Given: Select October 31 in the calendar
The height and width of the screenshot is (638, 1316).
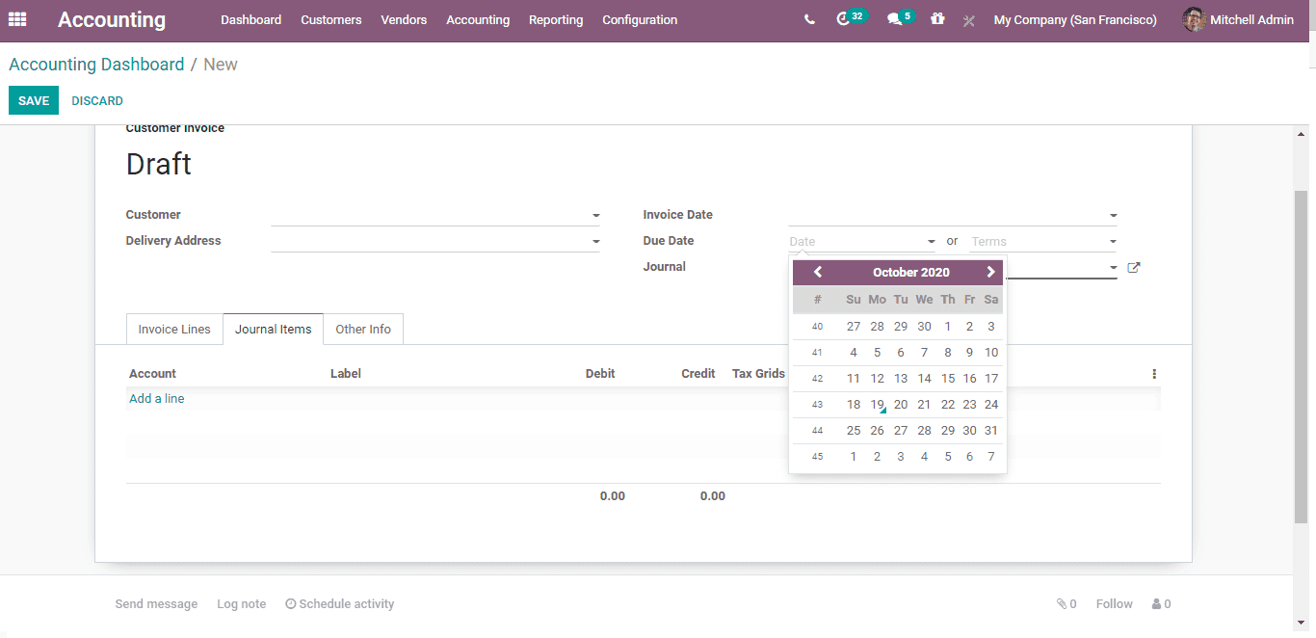Looking at the screenshot, I should click(x=991, y=431).
